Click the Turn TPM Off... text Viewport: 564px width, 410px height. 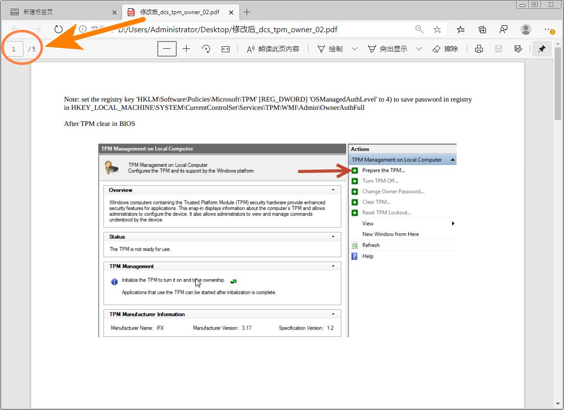pos(380,181)
